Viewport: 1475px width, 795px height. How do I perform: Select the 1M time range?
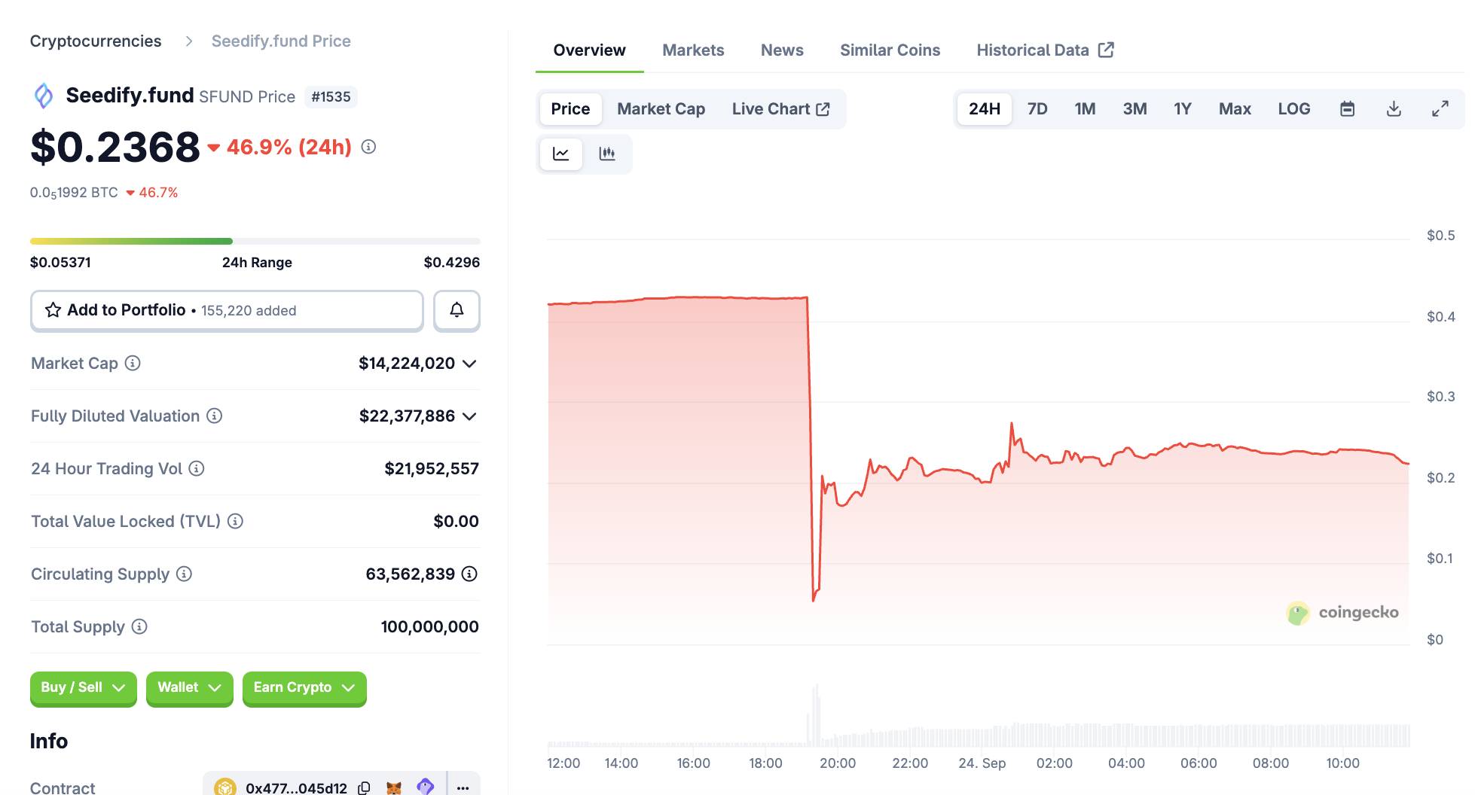tap(1085, 109)
